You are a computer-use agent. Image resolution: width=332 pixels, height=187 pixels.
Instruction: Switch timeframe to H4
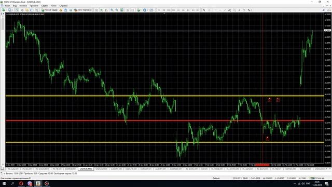(x=183, y=10)
